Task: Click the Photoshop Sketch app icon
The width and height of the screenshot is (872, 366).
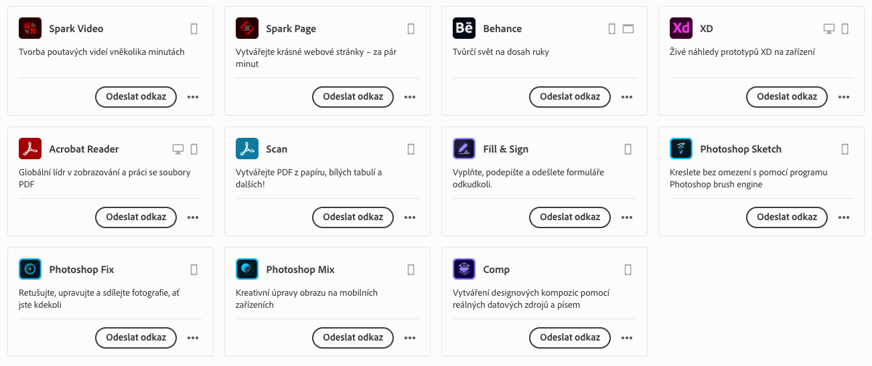Action: [681, 149]
